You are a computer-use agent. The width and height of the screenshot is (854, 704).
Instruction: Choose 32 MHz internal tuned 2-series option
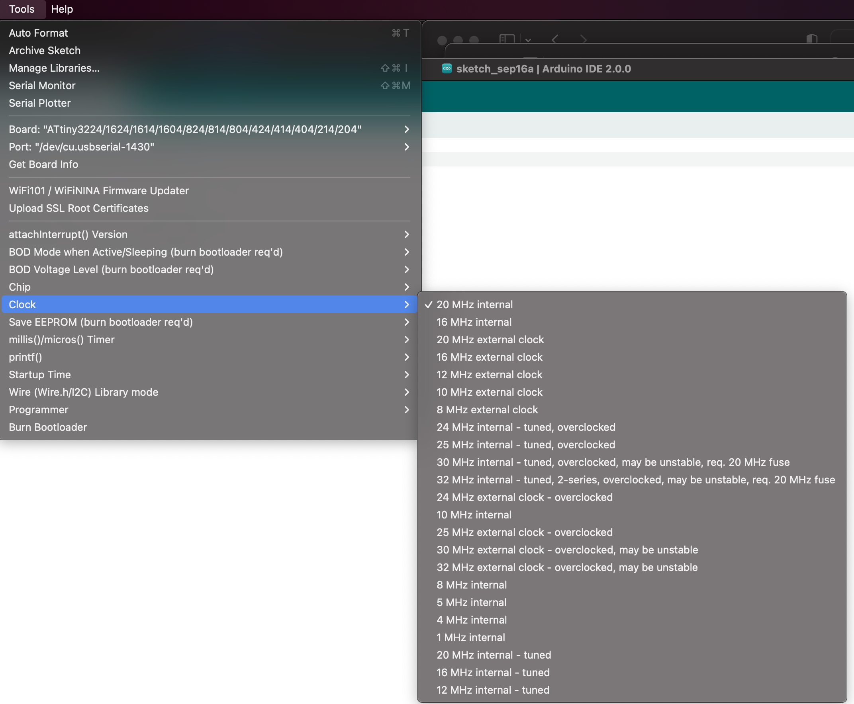(632, 479)
